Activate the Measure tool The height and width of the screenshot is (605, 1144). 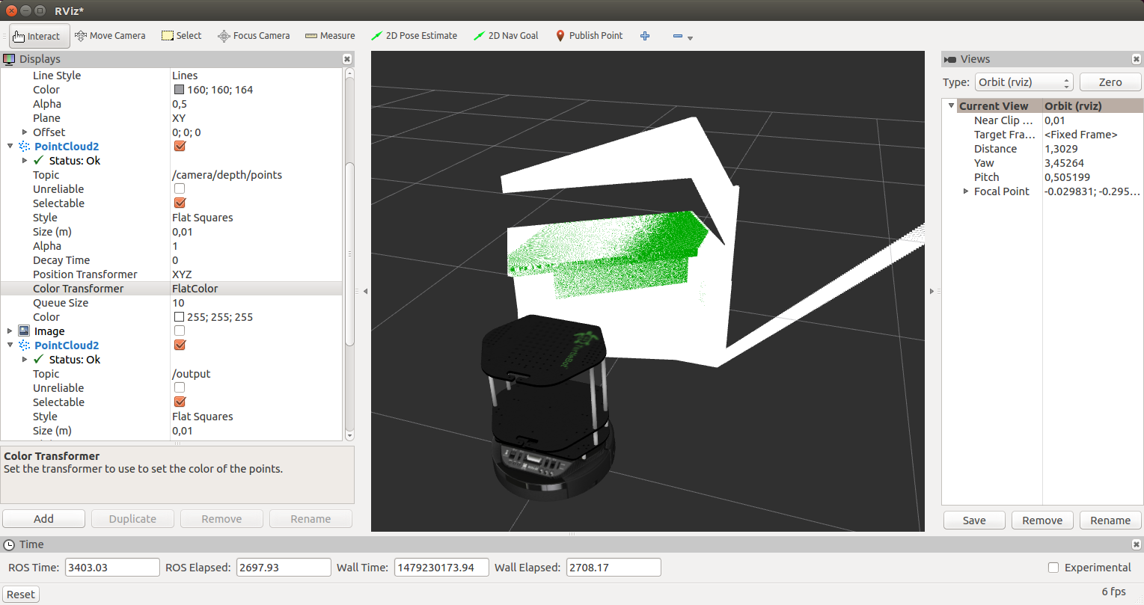(x=330, y=36)
